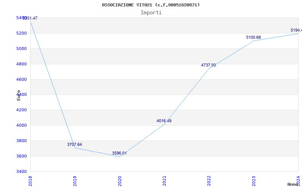Click the Anno x-axis title
This screenshot has height=188, width=302.
pyautogui.click(x=293, y=184)
